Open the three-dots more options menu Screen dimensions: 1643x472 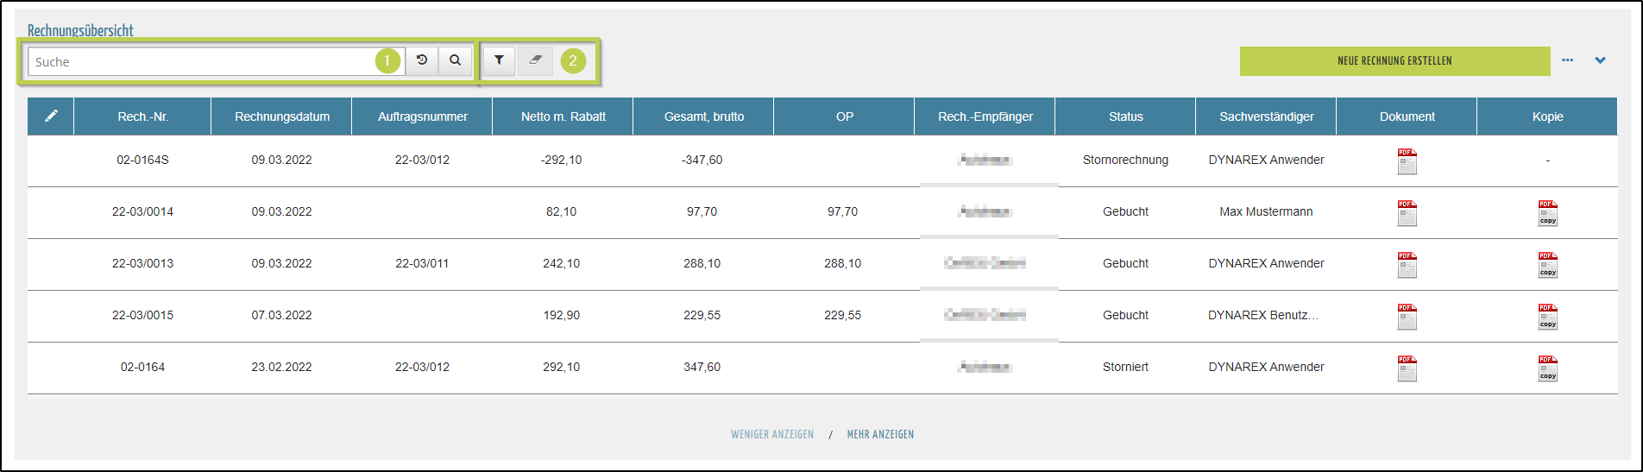[1567, 60]
